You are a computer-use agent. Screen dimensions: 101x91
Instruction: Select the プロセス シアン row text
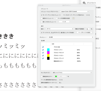coord(58,50)
